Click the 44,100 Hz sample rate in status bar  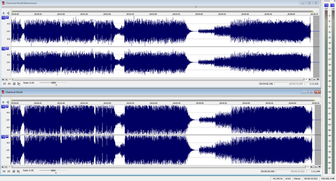pyautogui.click(x=278, y=178)
